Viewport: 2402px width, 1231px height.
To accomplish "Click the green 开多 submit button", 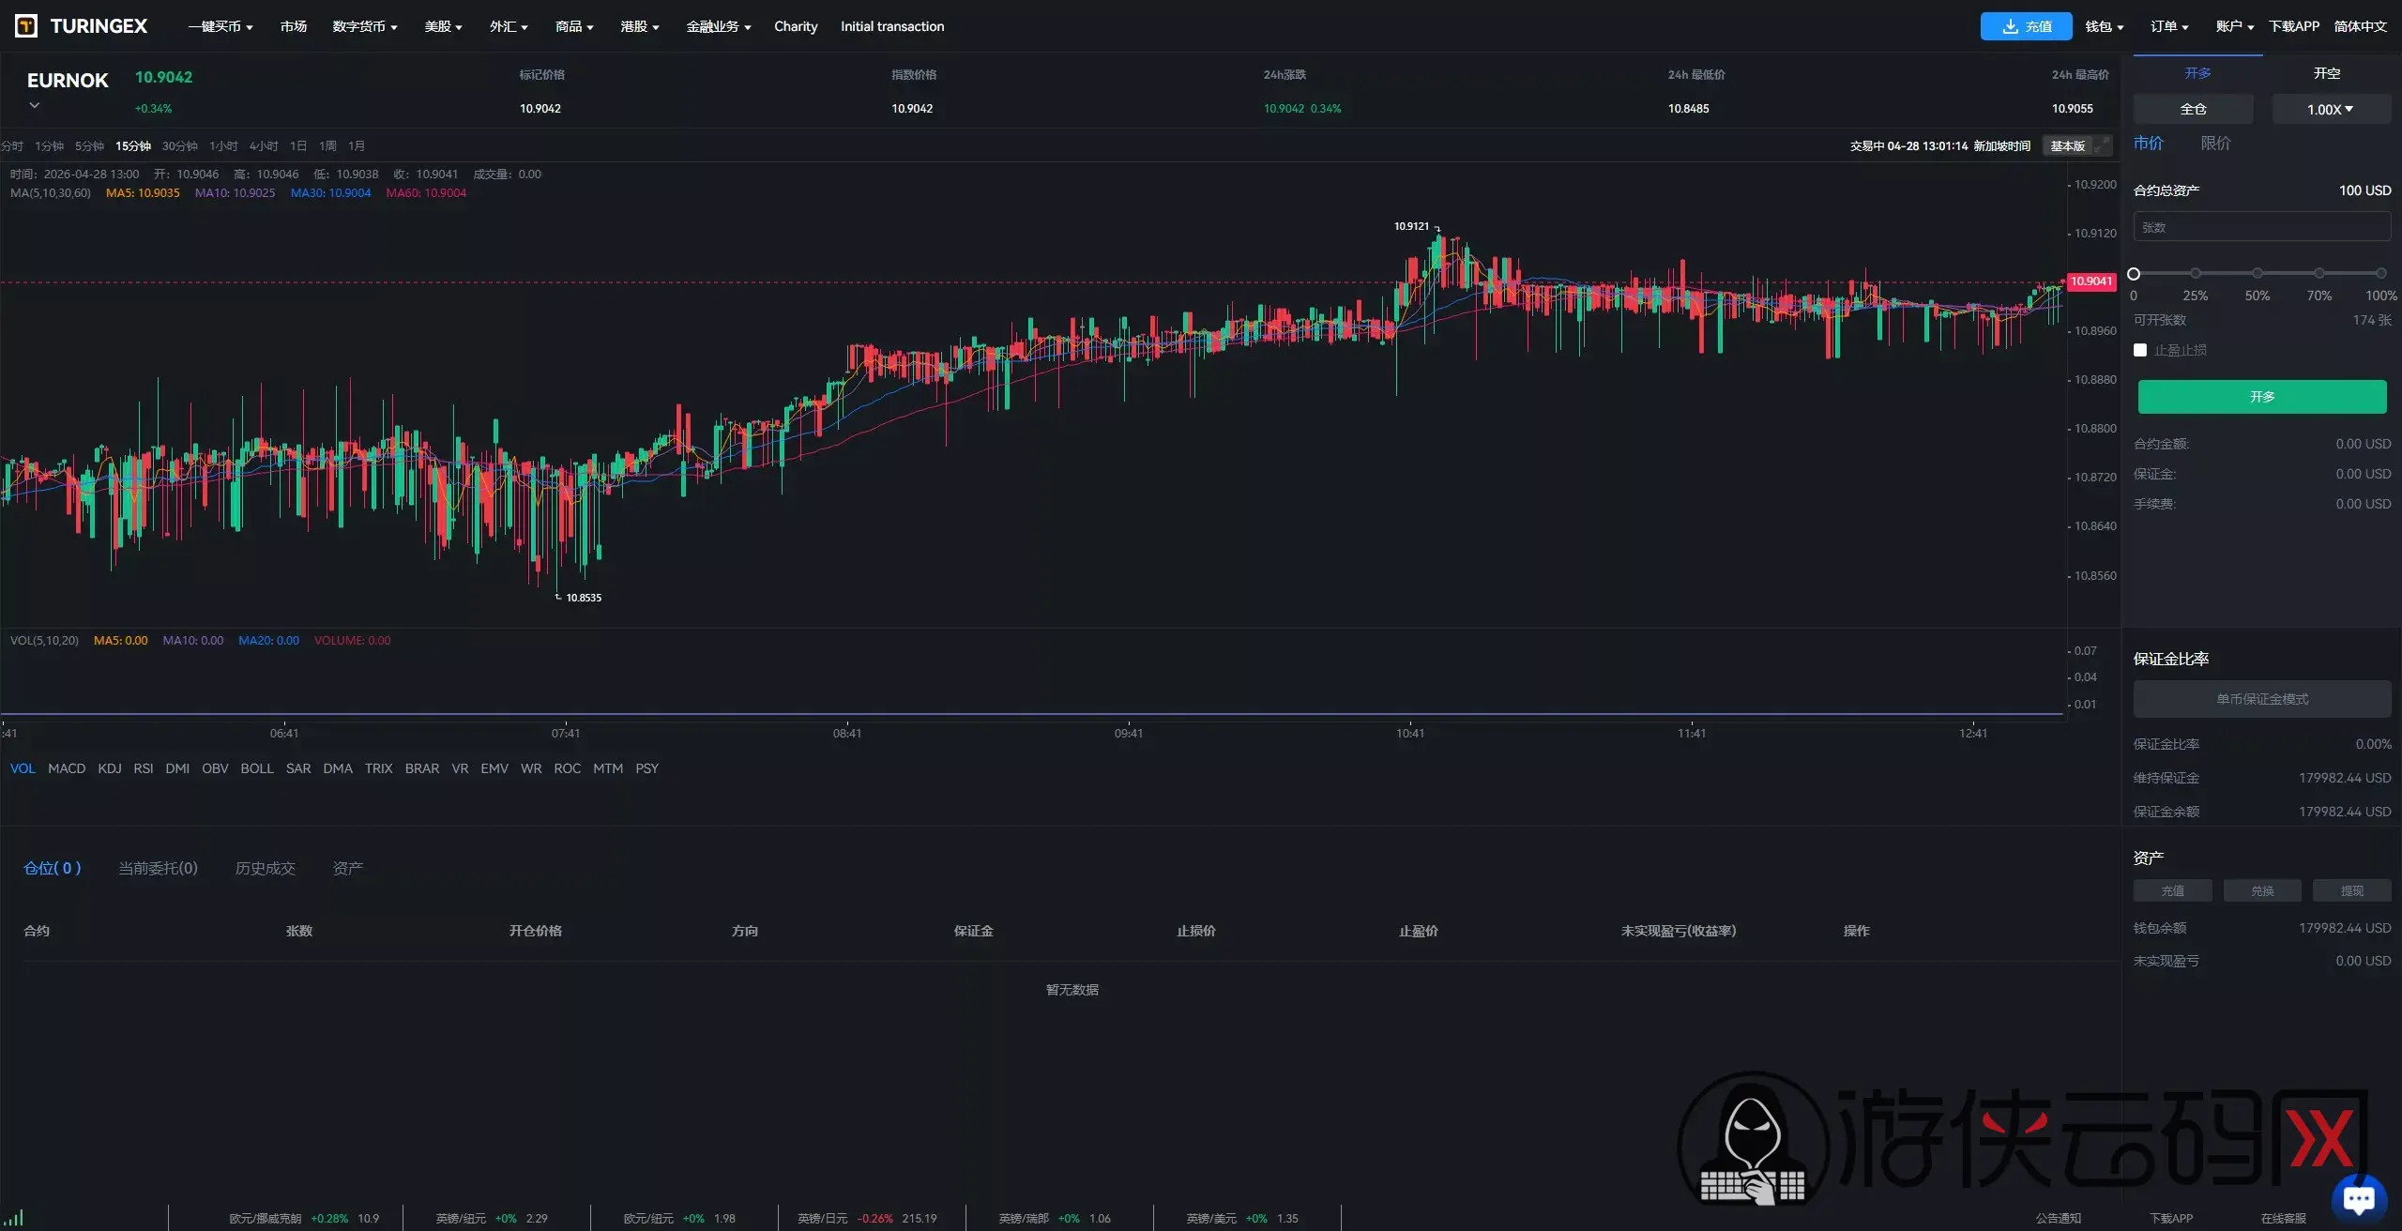I will click(x=2262, y=397).
